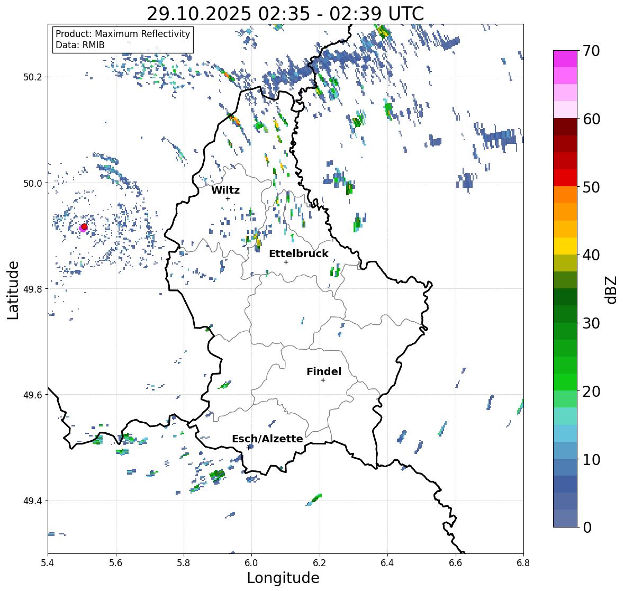Click the 6.0 longitude tick label
Viewport: 624px width, 591px height.
coord(251,563)
